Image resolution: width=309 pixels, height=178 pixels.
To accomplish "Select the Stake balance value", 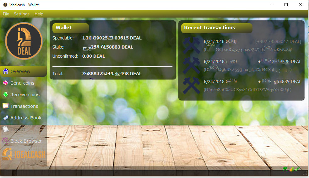I will [108, 47].
